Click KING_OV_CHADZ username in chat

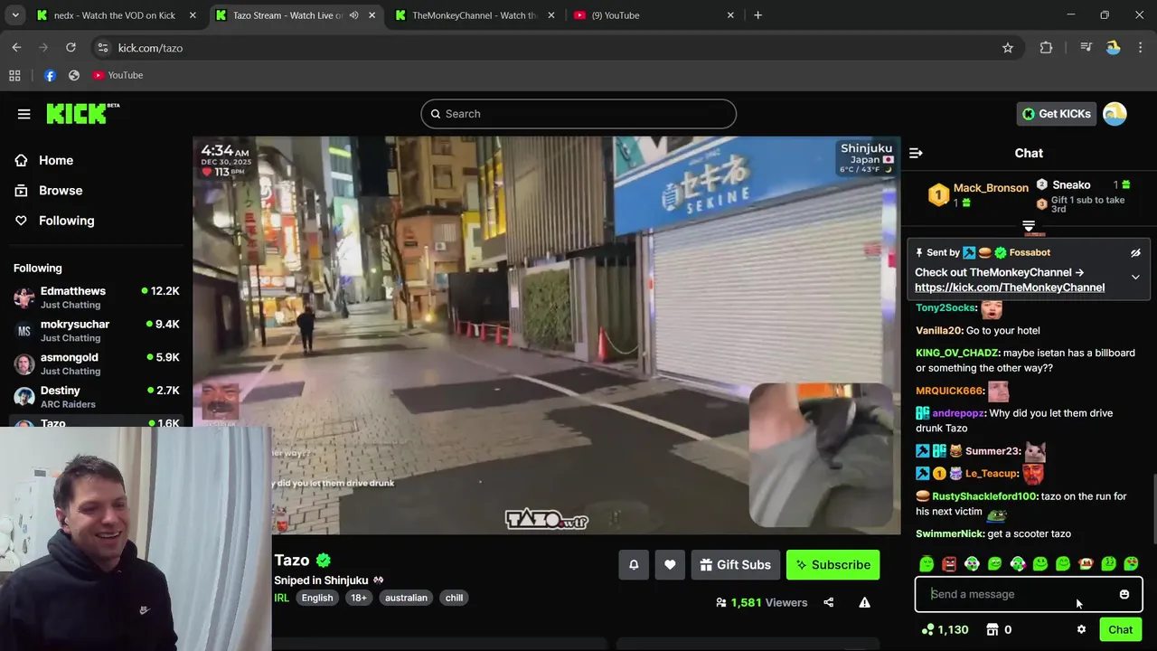(x=957, y=353)
